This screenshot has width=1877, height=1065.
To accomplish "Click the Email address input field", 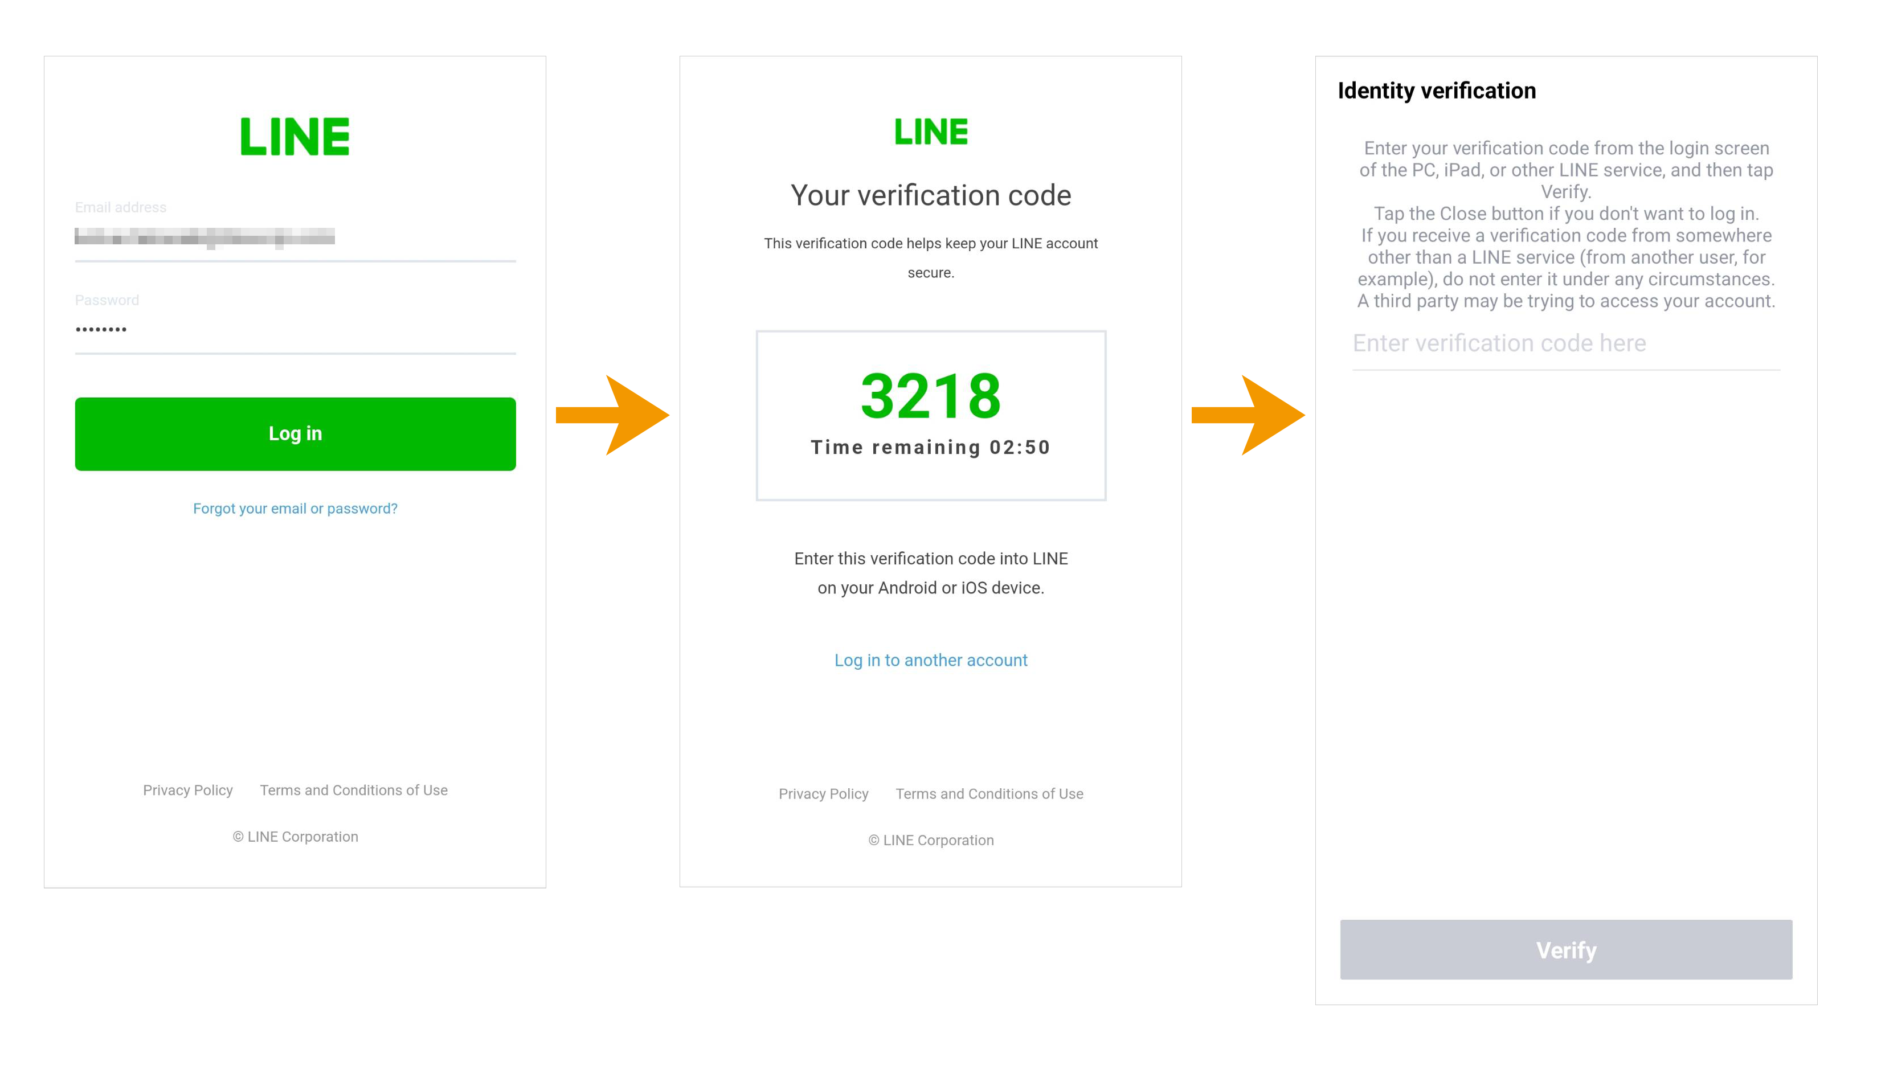I will 295,237.
